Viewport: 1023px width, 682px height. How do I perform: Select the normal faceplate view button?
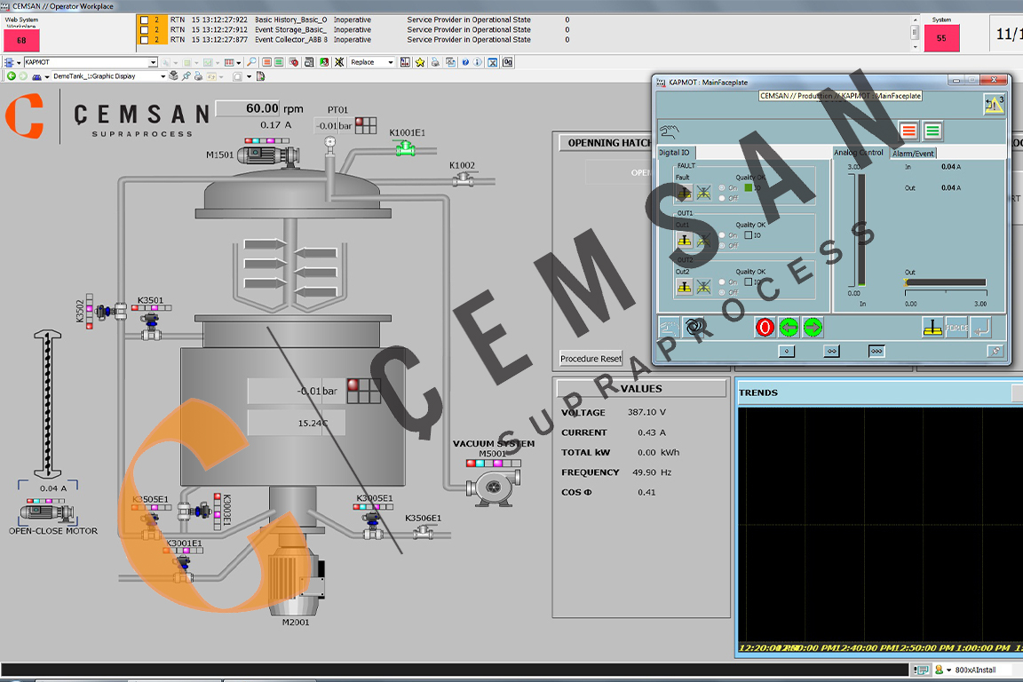(831, 351)
